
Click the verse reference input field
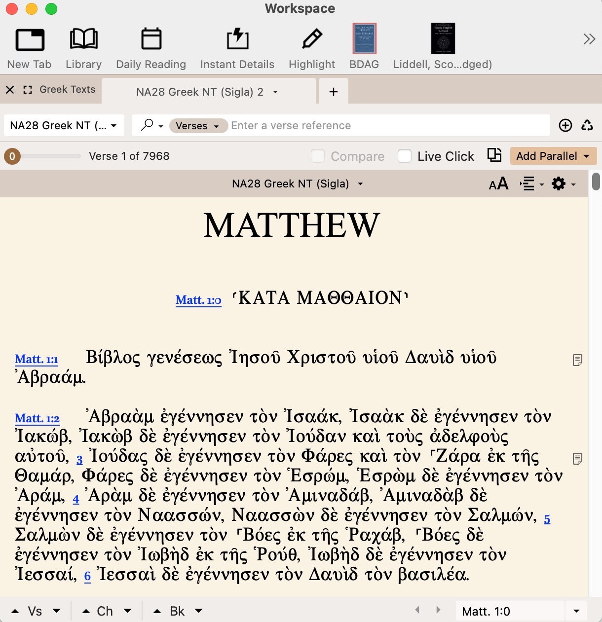point(389,126)
